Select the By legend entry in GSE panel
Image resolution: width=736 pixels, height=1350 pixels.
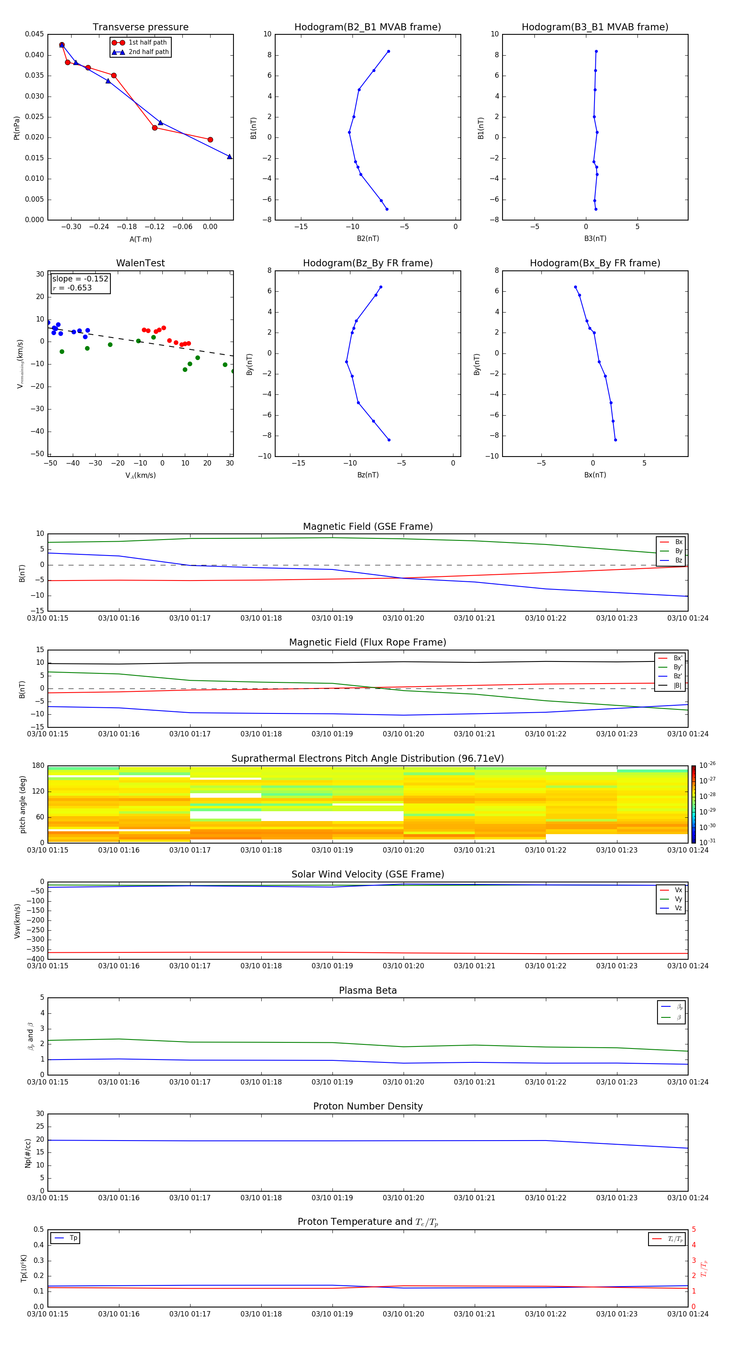point(671,551)
